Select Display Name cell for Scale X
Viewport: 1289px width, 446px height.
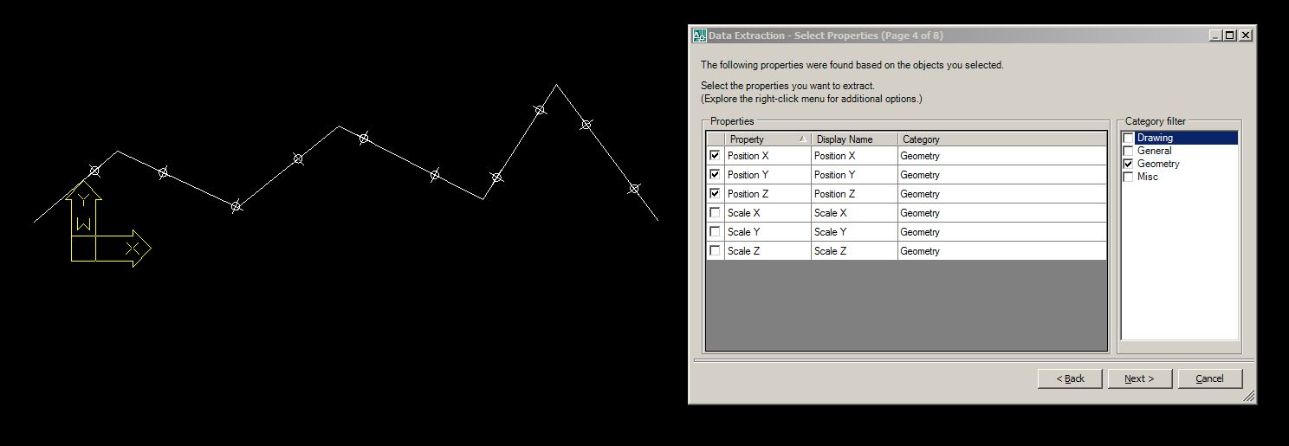(x=854, y=213)
